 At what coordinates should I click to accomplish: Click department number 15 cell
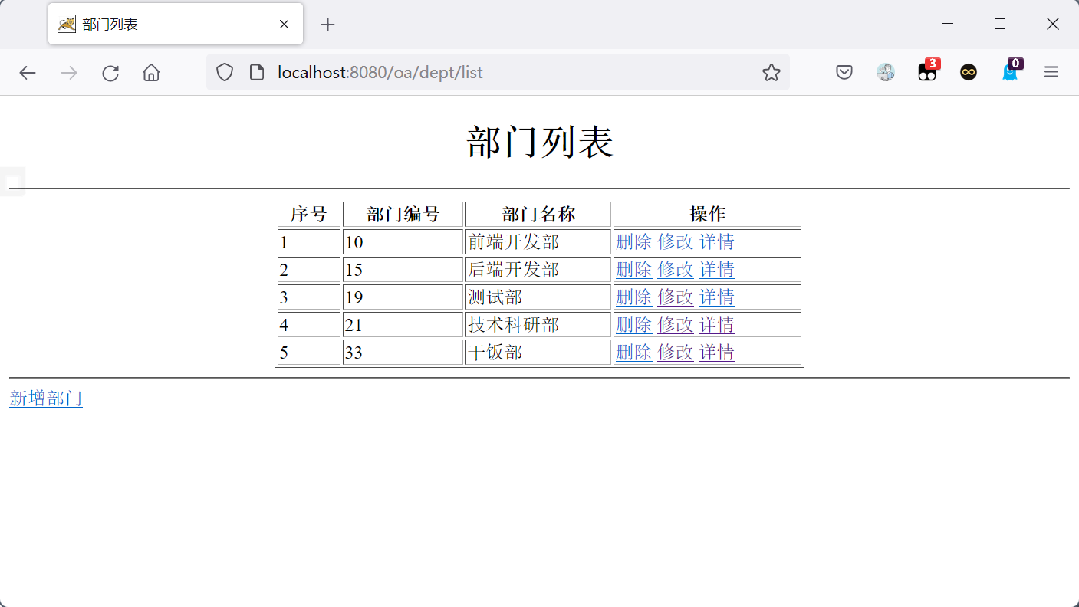tap(403, 270)
